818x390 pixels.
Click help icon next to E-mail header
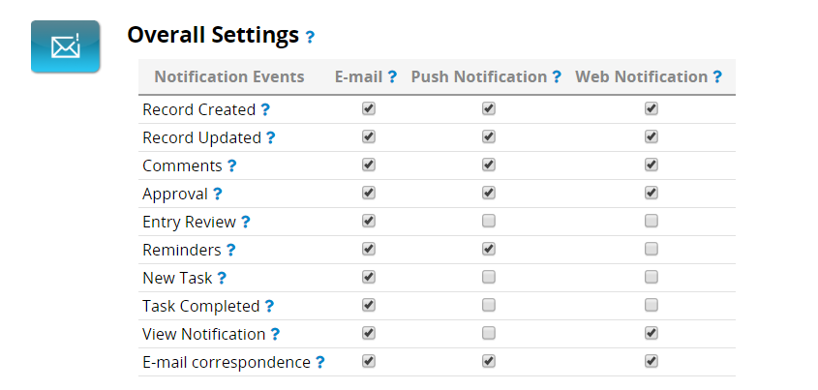(392, 77)
